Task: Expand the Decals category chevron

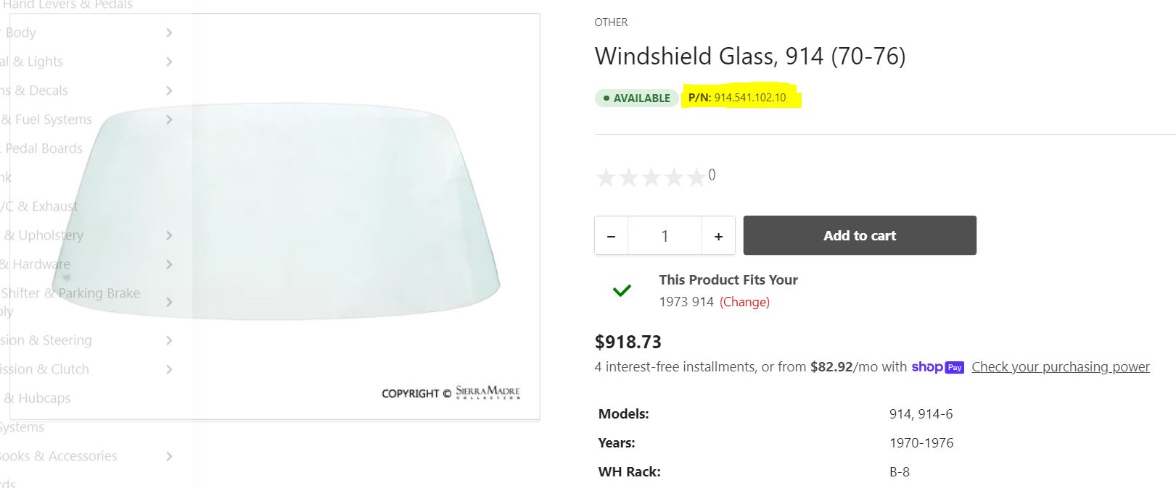Action: [169, 91]
